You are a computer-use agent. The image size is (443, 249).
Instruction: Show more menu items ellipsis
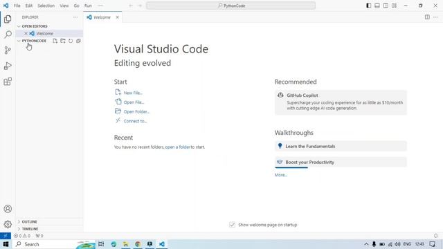click(x=100, y=6)
